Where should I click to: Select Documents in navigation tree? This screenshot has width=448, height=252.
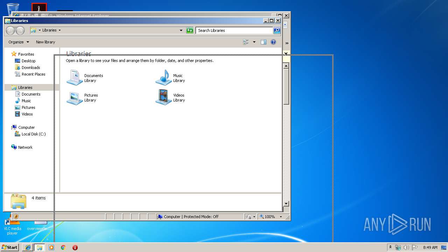click(x=31, y=94)
